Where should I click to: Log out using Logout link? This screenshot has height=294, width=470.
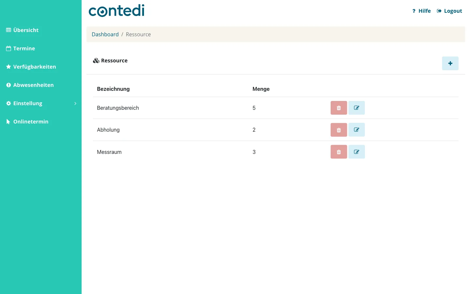[449, 11]
